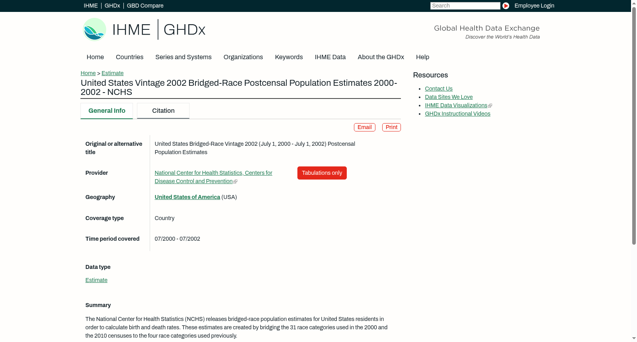Click the 'Discover the World's Health Data' text

502,37
